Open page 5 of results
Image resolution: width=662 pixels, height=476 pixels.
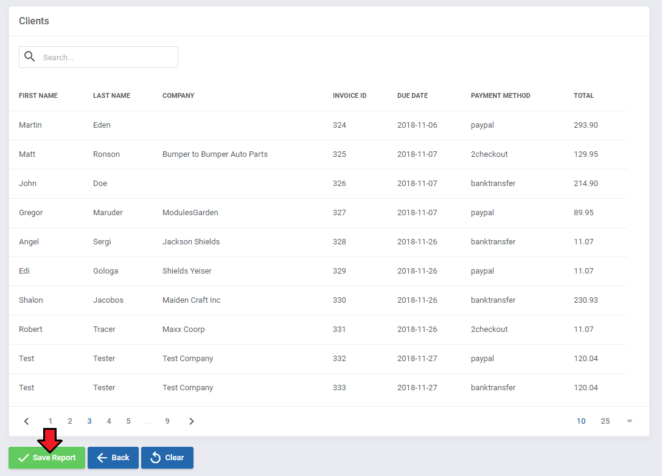click(128, 421)
